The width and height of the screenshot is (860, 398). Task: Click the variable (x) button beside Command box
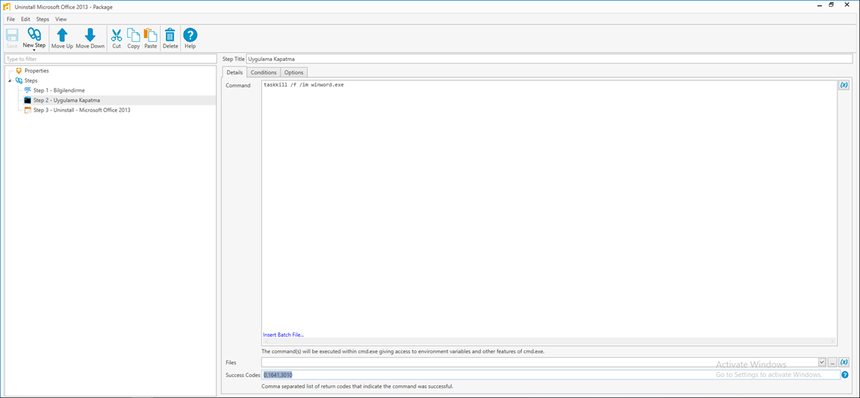(x=844, y=86)
